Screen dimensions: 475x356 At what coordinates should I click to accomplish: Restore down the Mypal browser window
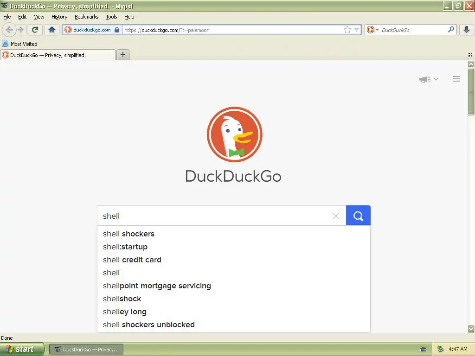(458, 6)
